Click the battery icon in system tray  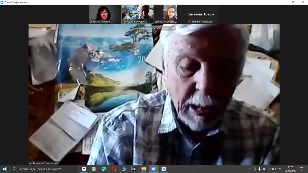pos(264,169)
